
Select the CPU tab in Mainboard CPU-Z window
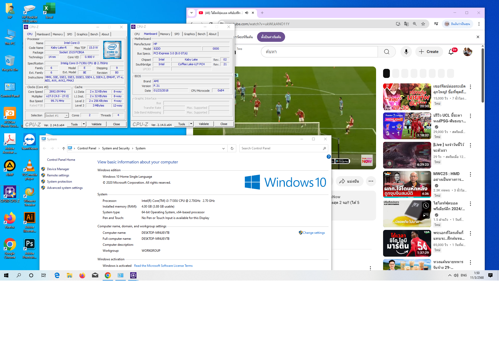tap(137, 34)
